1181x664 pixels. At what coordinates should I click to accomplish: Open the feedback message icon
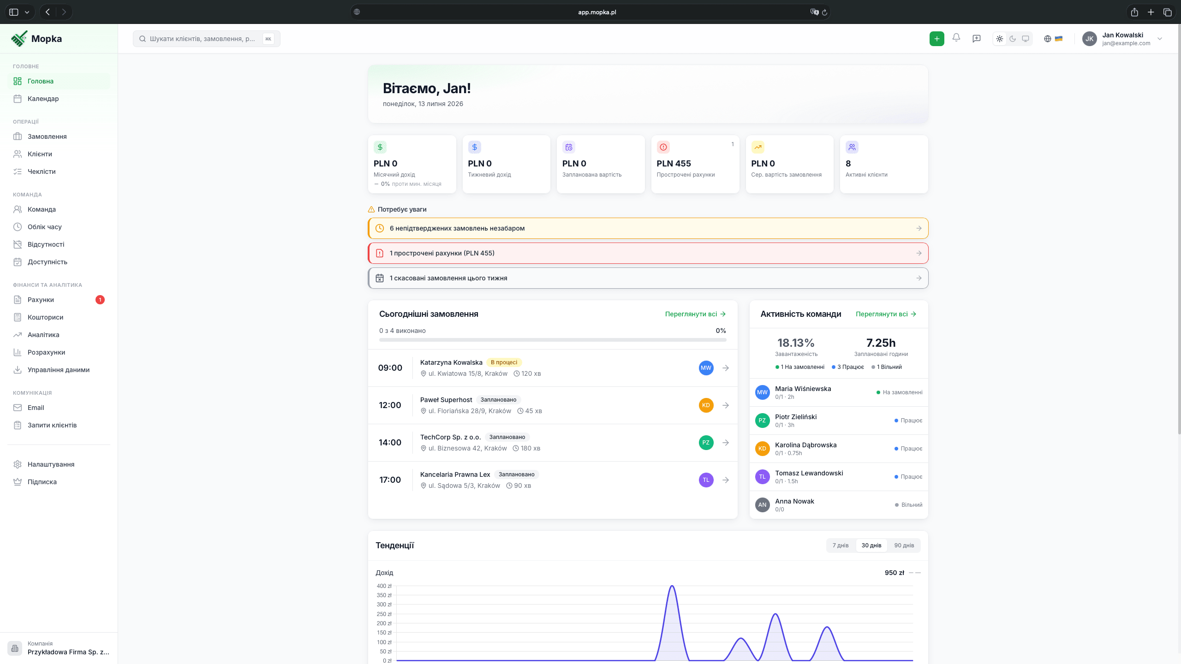[977, 39]
